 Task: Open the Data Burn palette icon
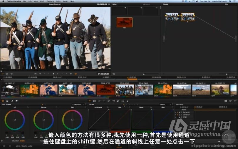127,101
